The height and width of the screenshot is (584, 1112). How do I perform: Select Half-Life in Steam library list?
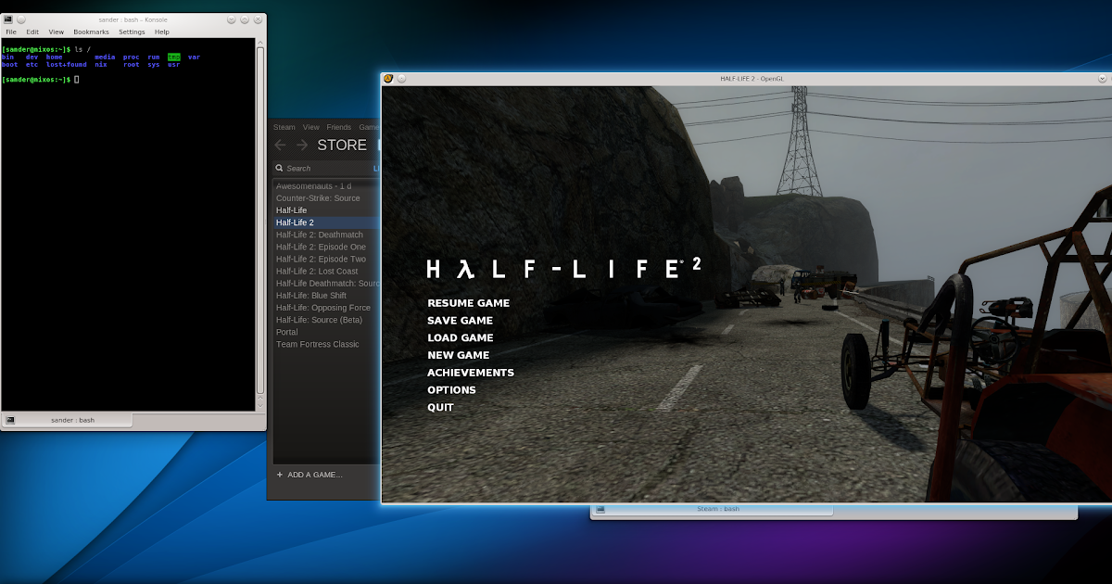(x=326, y=210)
